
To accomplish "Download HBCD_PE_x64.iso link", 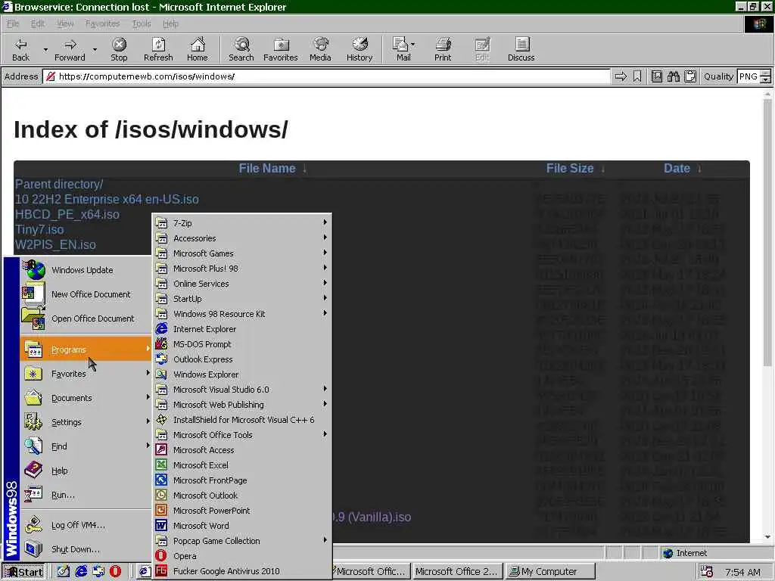I will pyautogui.click(x=67, y=214).
